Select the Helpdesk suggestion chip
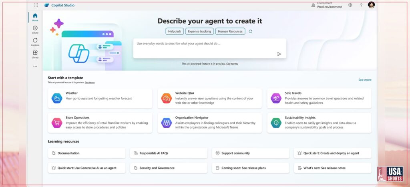Image resolution: width=410 pixels, height=187 pixels. [x=175, y=31]
